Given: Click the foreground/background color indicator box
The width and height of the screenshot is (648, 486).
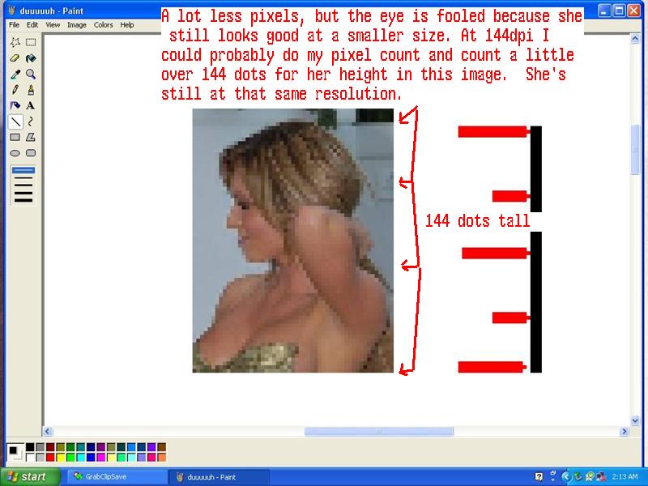Looking at the screenshot, I should click(15, 452).
